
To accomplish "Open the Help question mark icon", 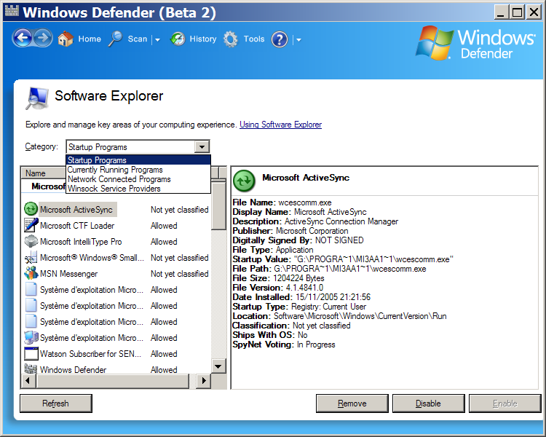I will click(280, 39).
